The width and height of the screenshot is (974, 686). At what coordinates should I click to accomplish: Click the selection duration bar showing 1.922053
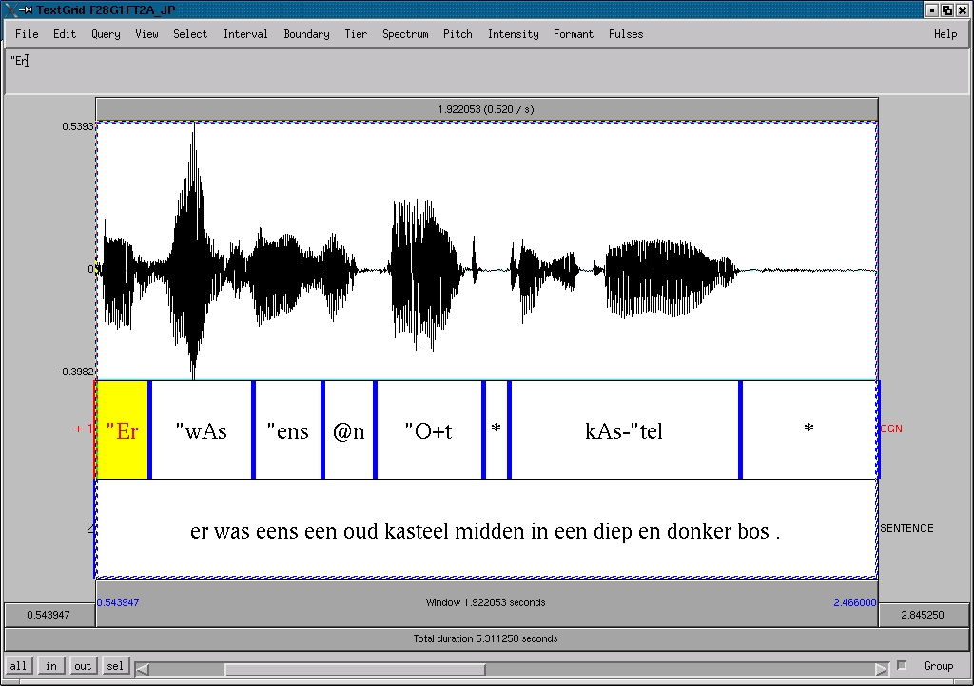[486, 109]
